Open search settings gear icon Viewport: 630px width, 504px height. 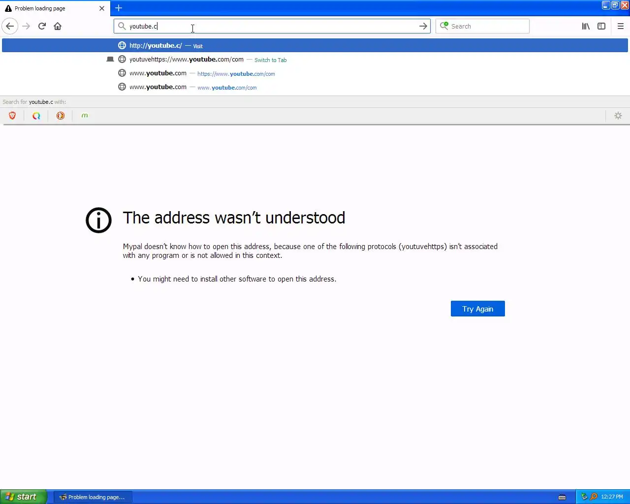click(618, 116)
